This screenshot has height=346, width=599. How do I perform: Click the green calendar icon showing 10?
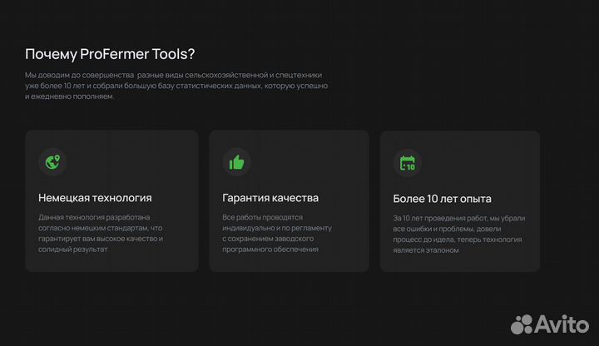click(x=407, y=163)
